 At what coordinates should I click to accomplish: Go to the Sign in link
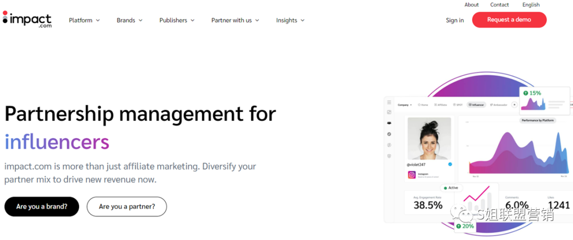click(455, 20)
